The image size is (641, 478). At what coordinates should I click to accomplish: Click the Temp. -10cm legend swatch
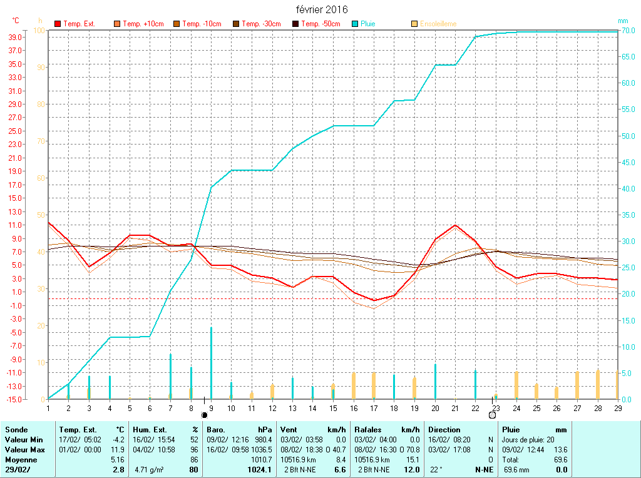[x=177, y=24]
